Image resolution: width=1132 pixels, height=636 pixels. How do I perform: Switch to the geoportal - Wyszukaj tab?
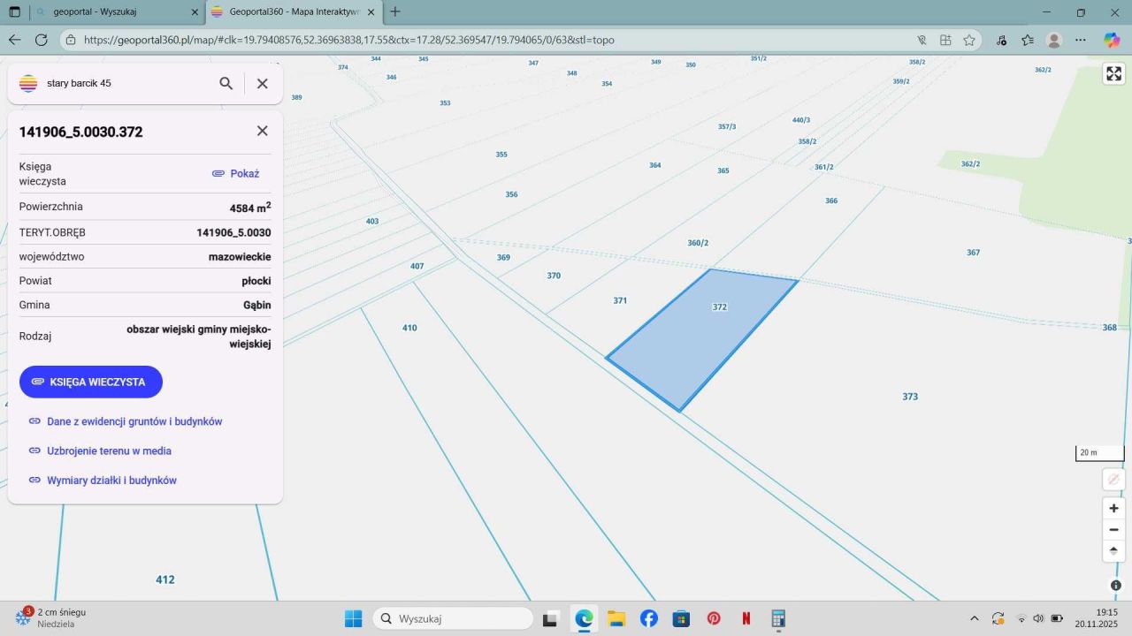tap(106, 12)
